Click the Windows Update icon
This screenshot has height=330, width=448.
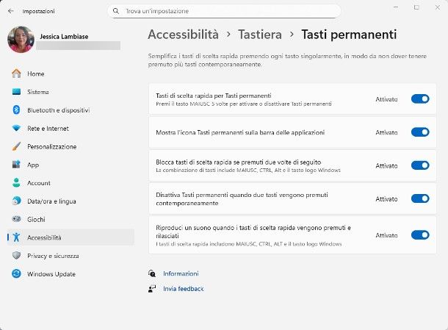(16, 274)
